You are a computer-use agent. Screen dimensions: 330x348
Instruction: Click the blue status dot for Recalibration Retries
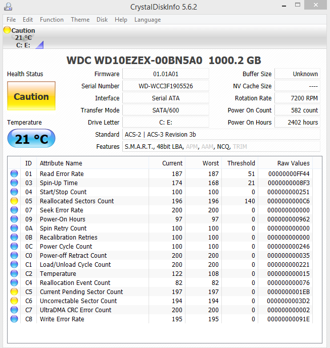(x=14, y=237)
